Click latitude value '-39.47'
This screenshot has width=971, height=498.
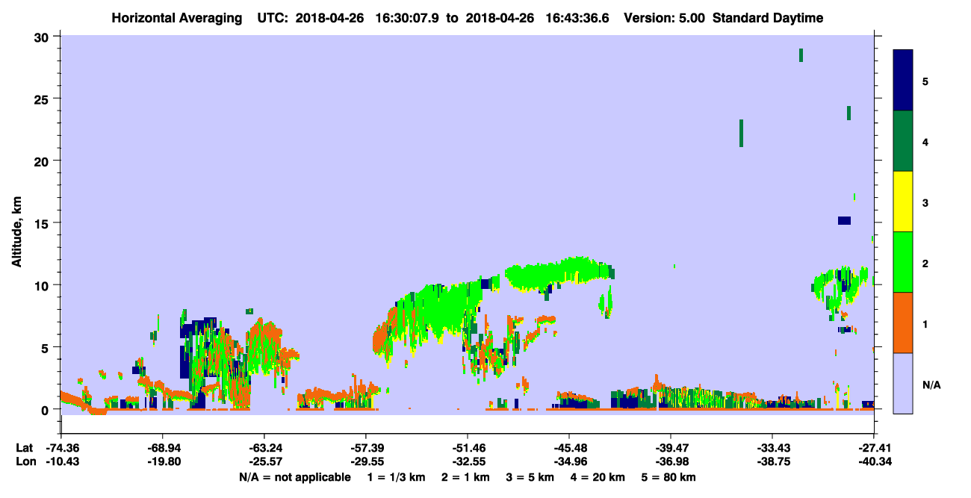click(670, 448)
